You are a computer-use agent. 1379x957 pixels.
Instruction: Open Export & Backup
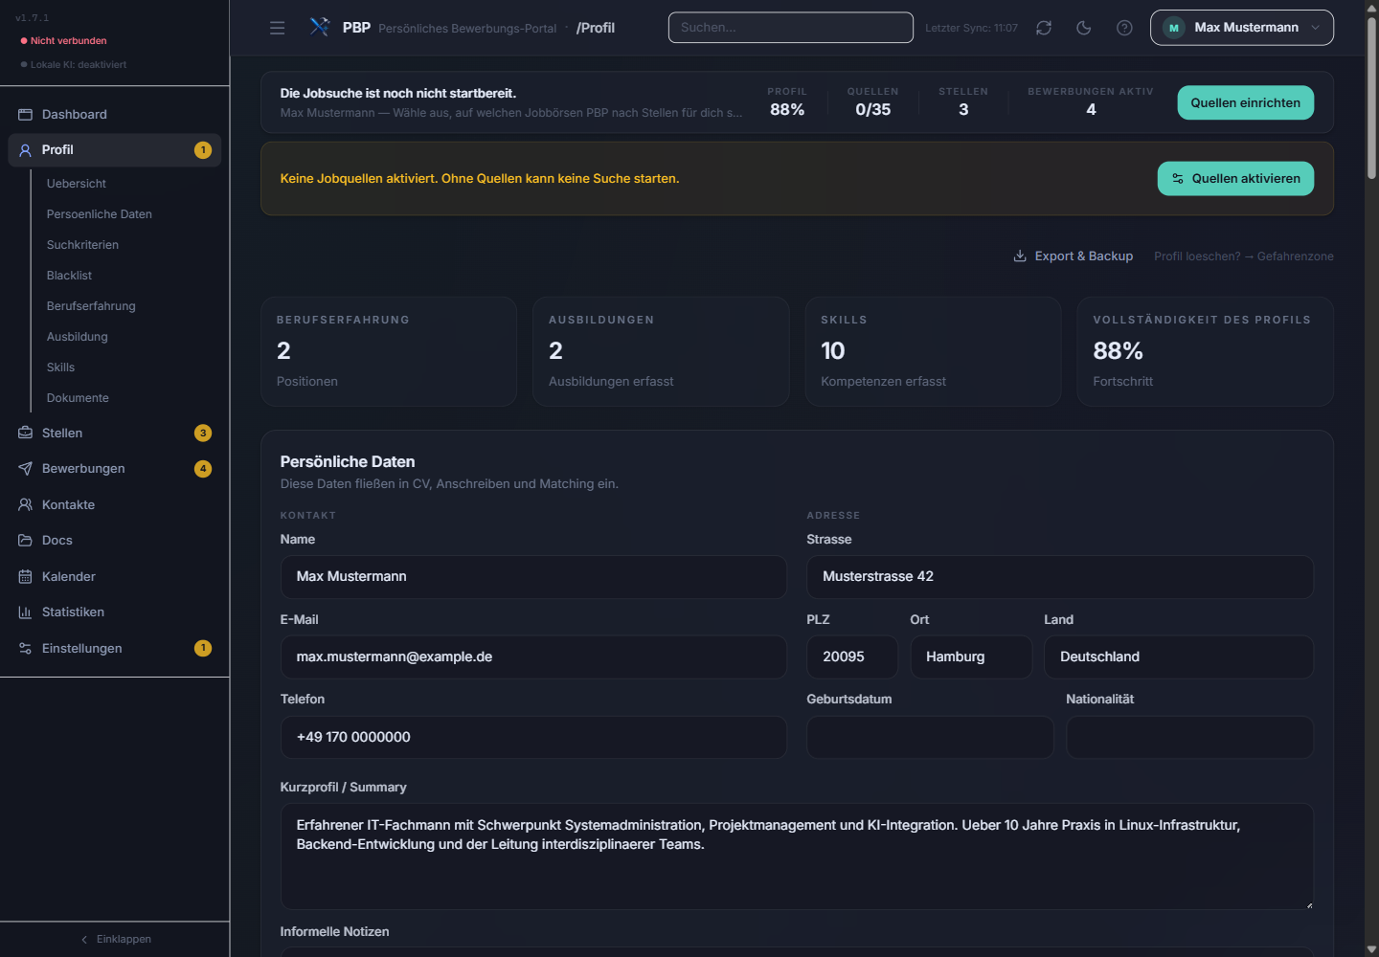click(x=1074, y=256)
